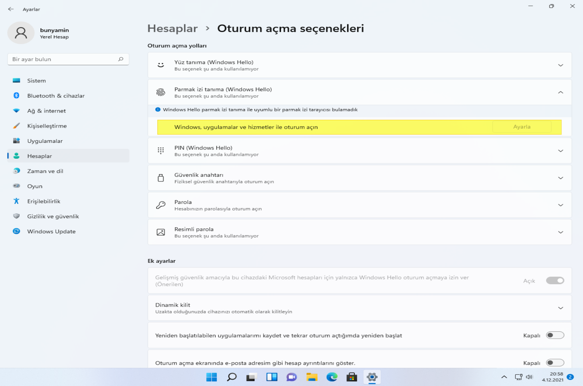Click the Windows Update refresh icon
583x386 pixels.
pos(16,231)
